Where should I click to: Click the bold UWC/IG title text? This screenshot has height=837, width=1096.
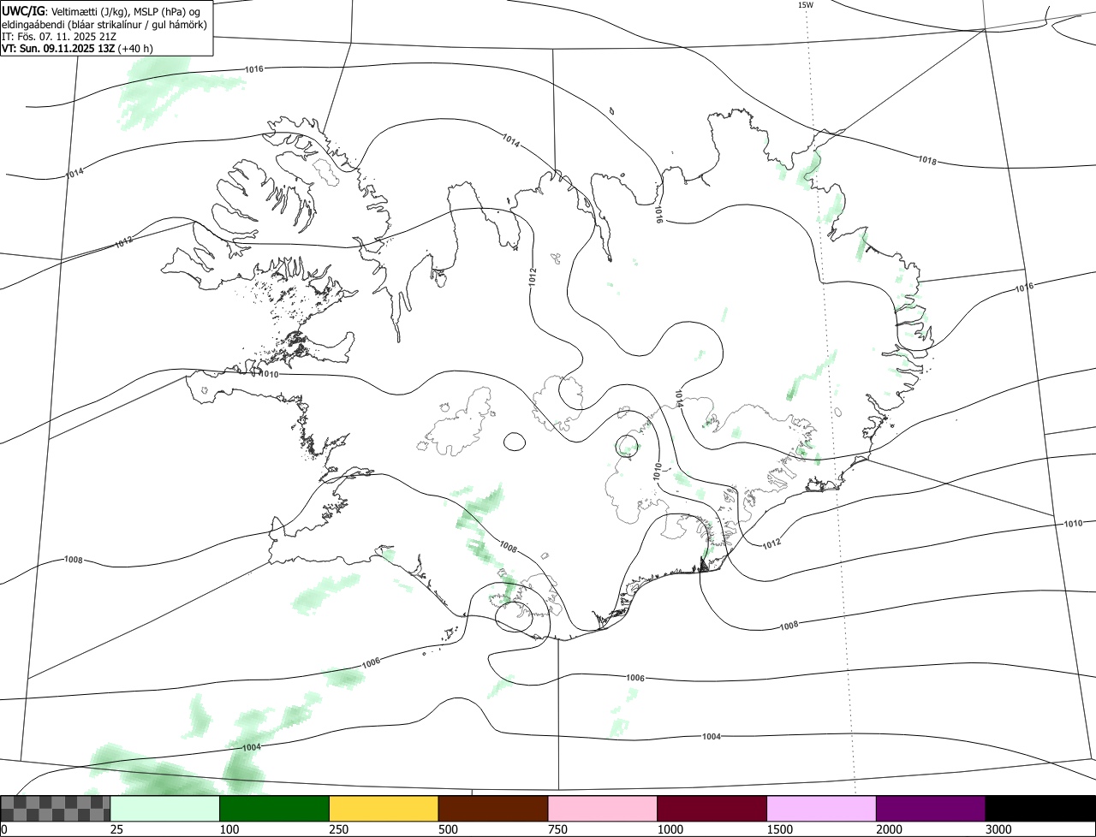pos(22,10)
